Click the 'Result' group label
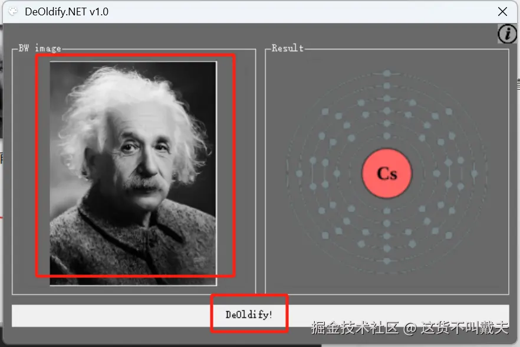This screenshot has width=520, height=347. (x=288, y=48)
